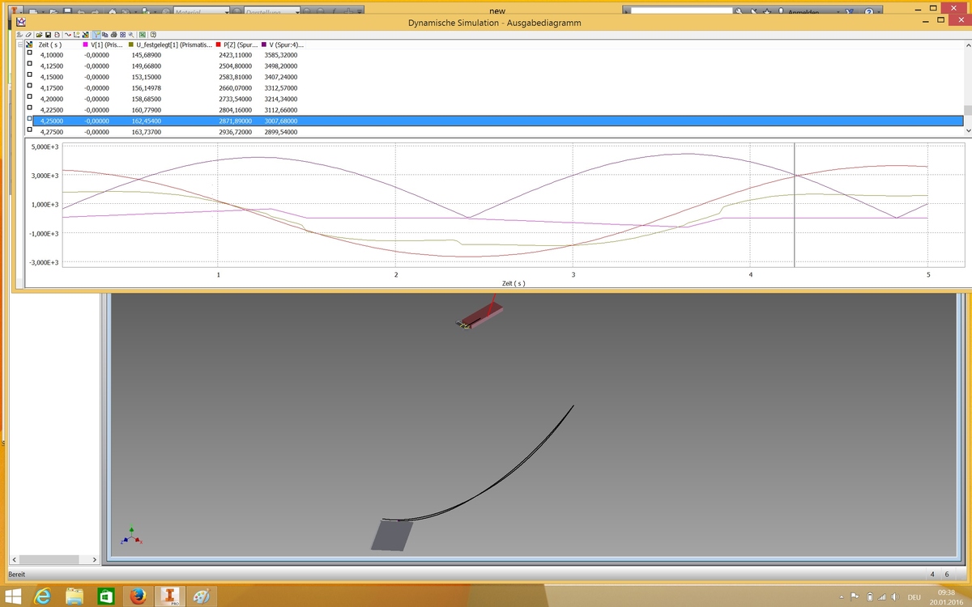Collapse the table with the minus box by Zeit
This screenshot has width=972, height=607.
20,45
